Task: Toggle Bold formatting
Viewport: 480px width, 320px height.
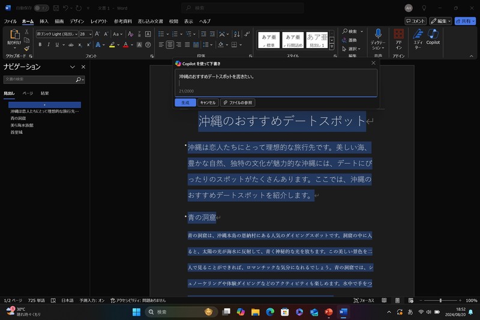Action: [x=40, y=44]
